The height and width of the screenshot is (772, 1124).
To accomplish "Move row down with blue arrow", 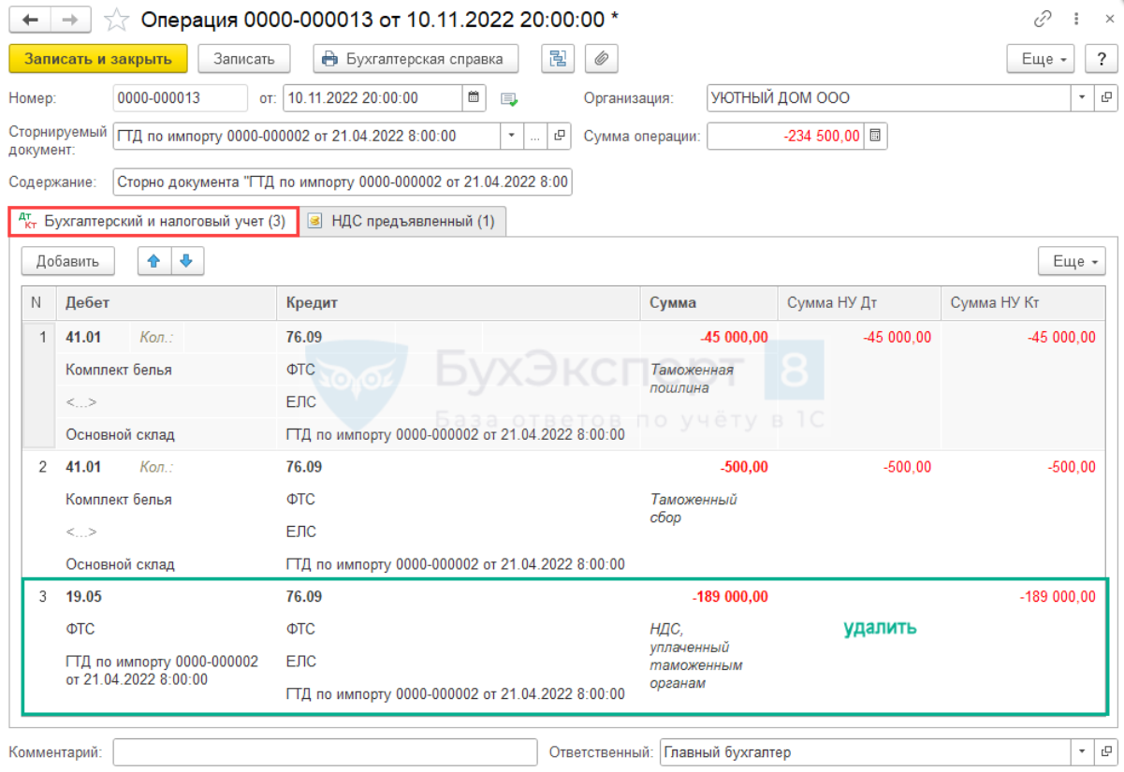I will [x=186, y=261].
